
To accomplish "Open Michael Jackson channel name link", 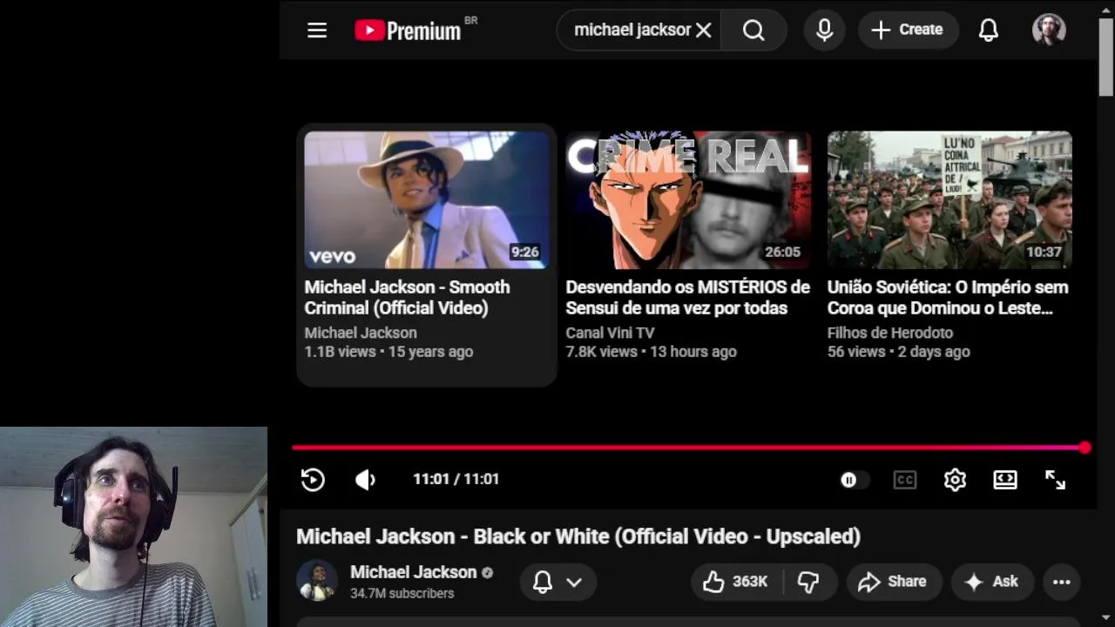I will point(414,572).
